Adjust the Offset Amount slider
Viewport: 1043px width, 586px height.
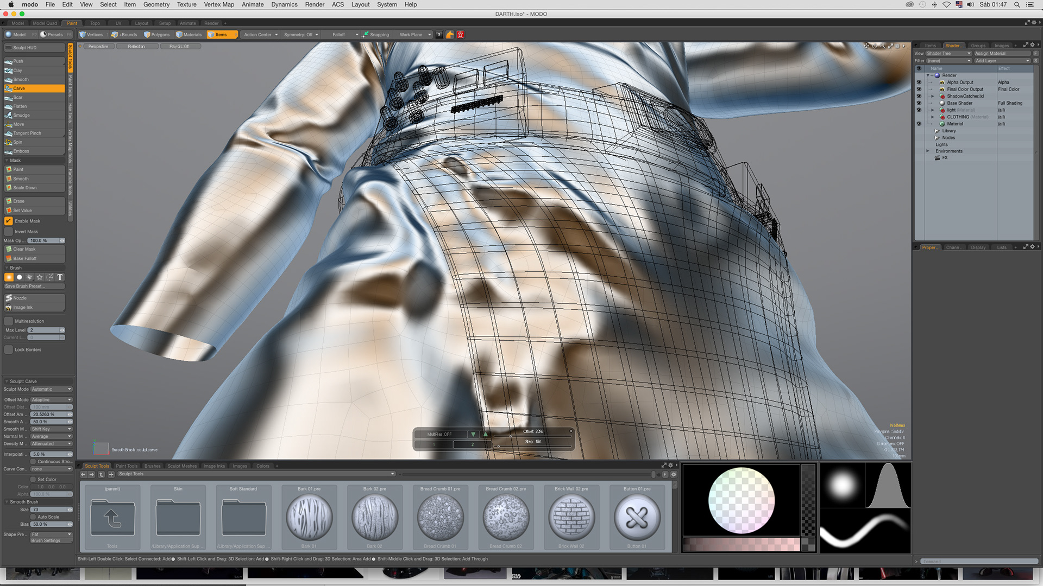pyautogui.click(x=52, y=415)
